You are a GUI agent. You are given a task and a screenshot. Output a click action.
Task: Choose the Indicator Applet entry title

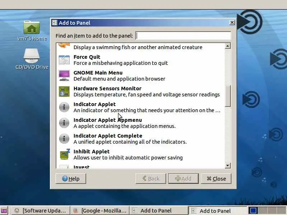click(x=94, y=104)
